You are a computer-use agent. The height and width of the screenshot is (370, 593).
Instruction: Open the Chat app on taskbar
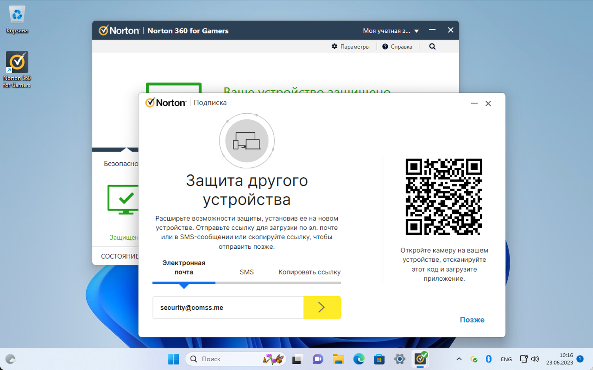point(318,359)
